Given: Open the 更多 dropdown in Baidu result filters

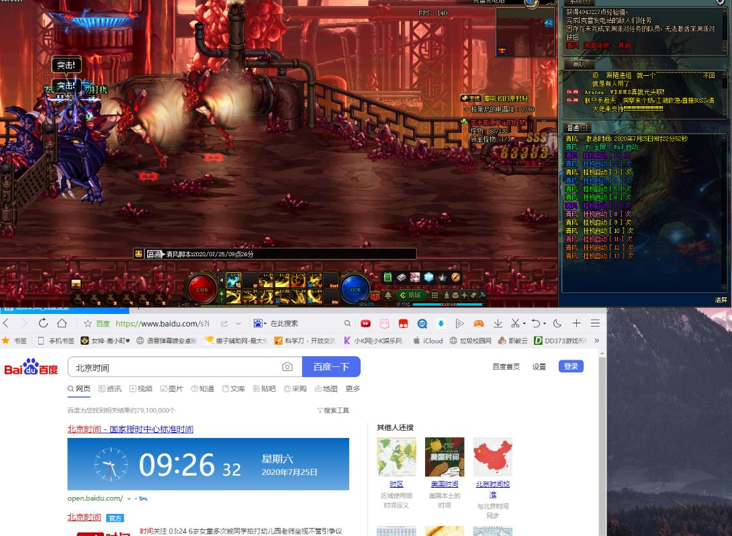Looking at the screenshot, I should click(x=352, y=388).
